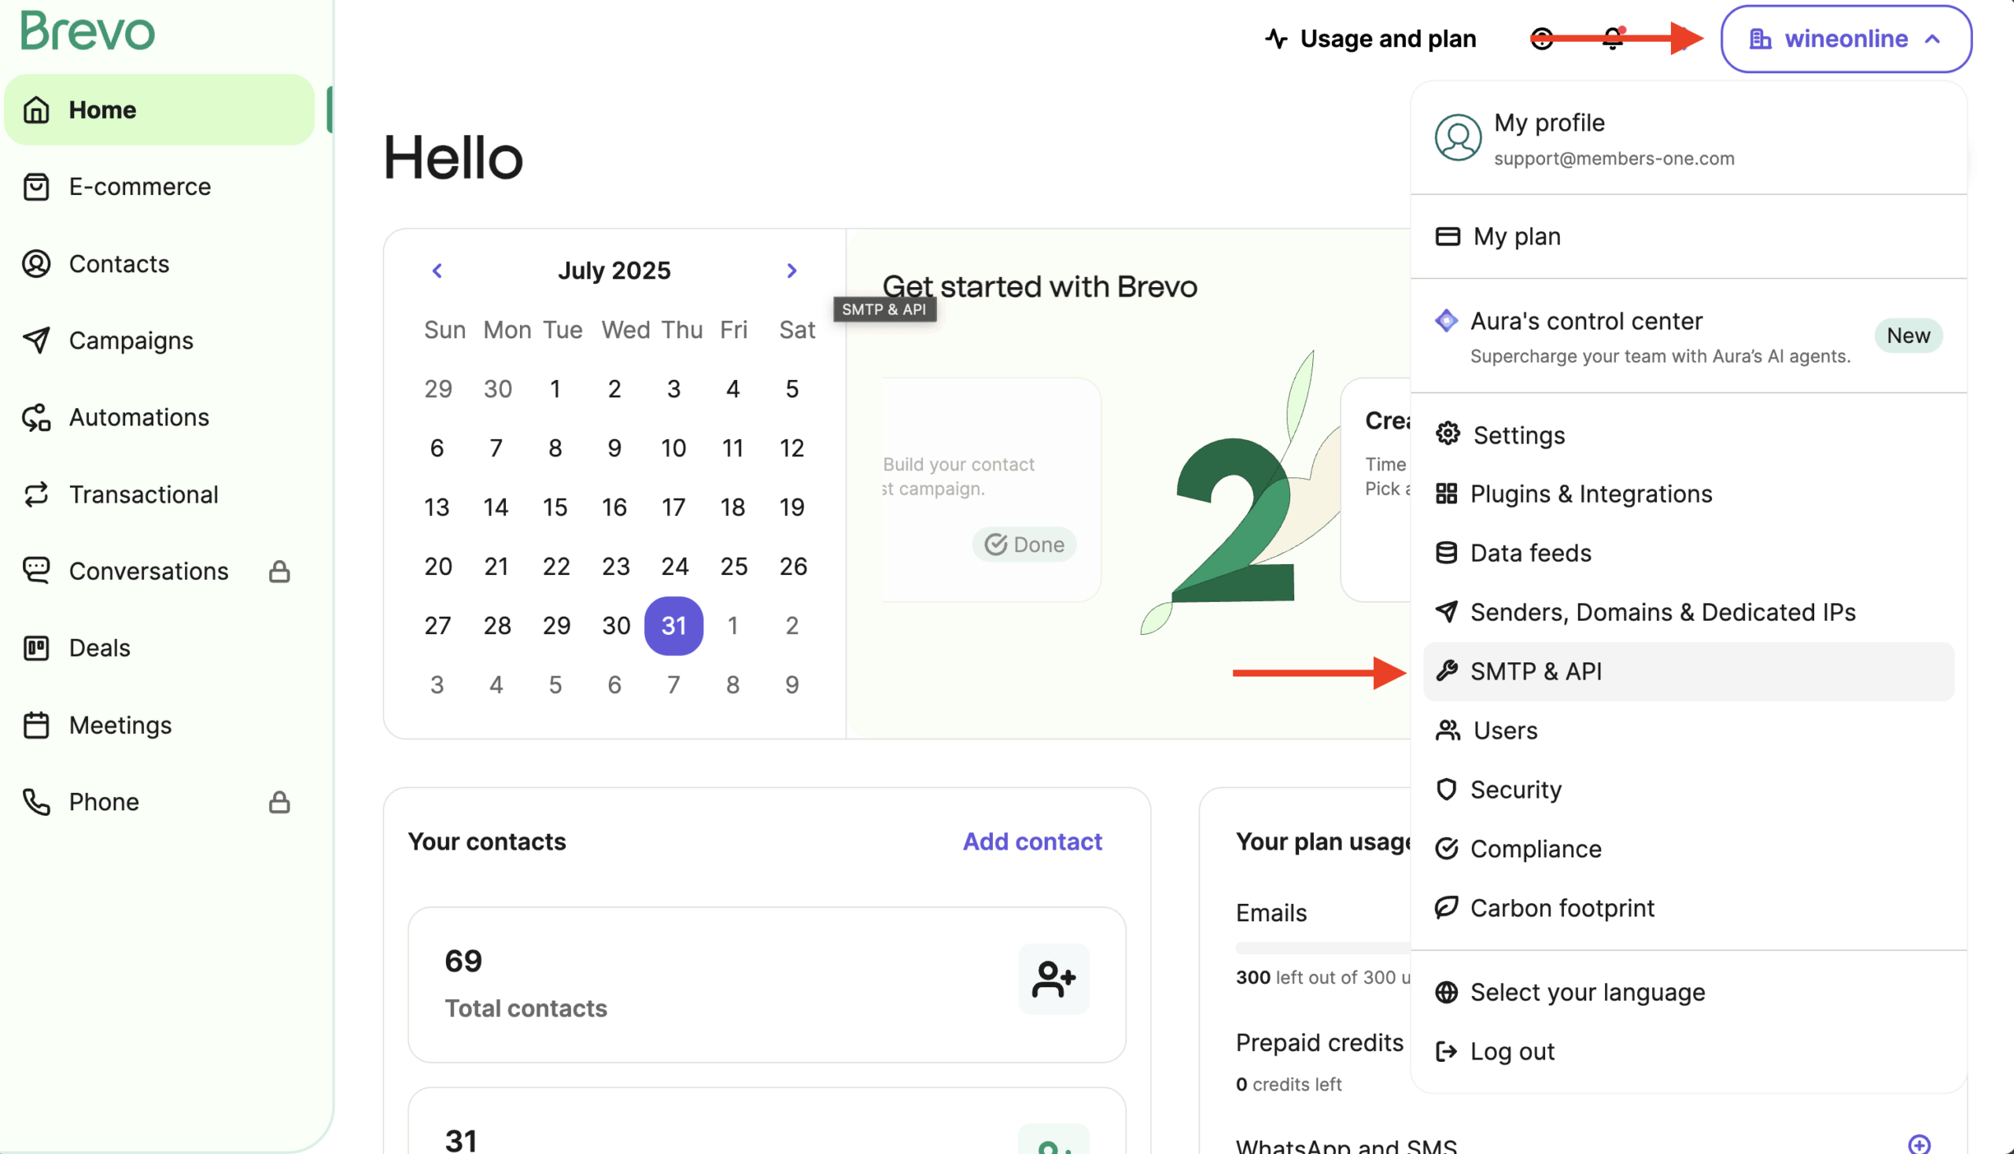2014x1154 pixels.
Task: Open SMTP & API
Action: (1688, 671)
